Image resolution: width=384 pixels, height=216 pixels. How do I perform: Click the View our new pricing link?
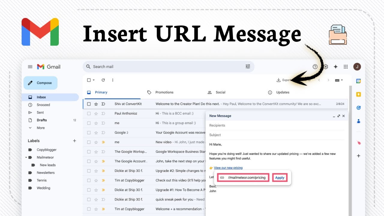point(228,168)
